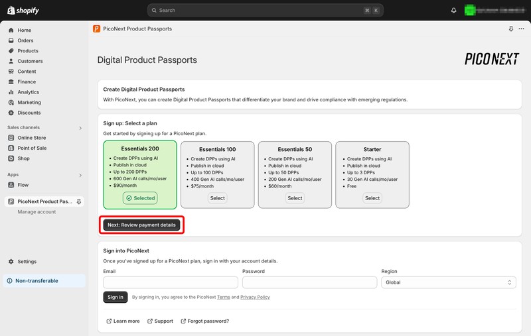
Task: Pin the app using top-right pin icon
Action: pyautogui.click(x=510, y=29)
